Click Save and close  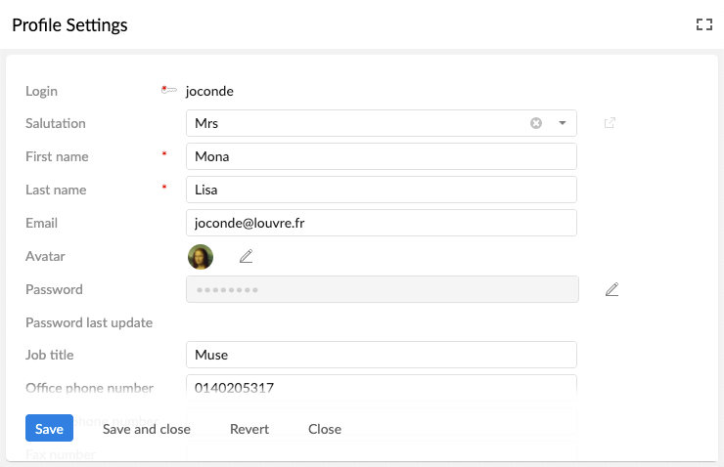pos(147,429)
